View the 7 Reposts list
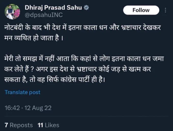The image size is (173, 131). click(x=19, y=125)
